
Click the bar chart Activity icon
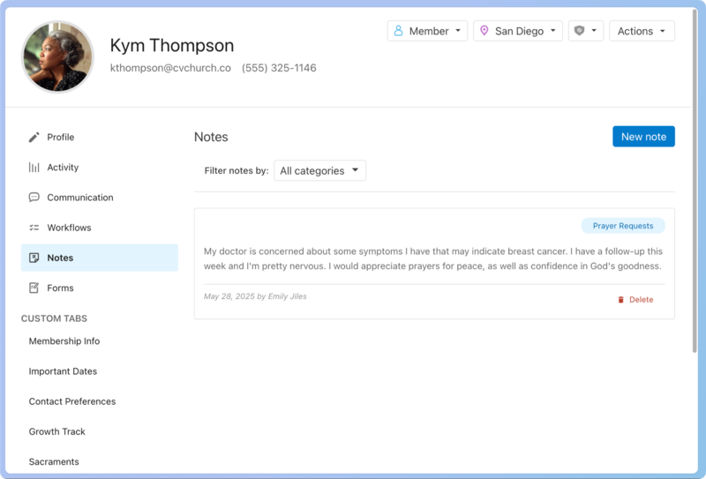pos(34,168)
